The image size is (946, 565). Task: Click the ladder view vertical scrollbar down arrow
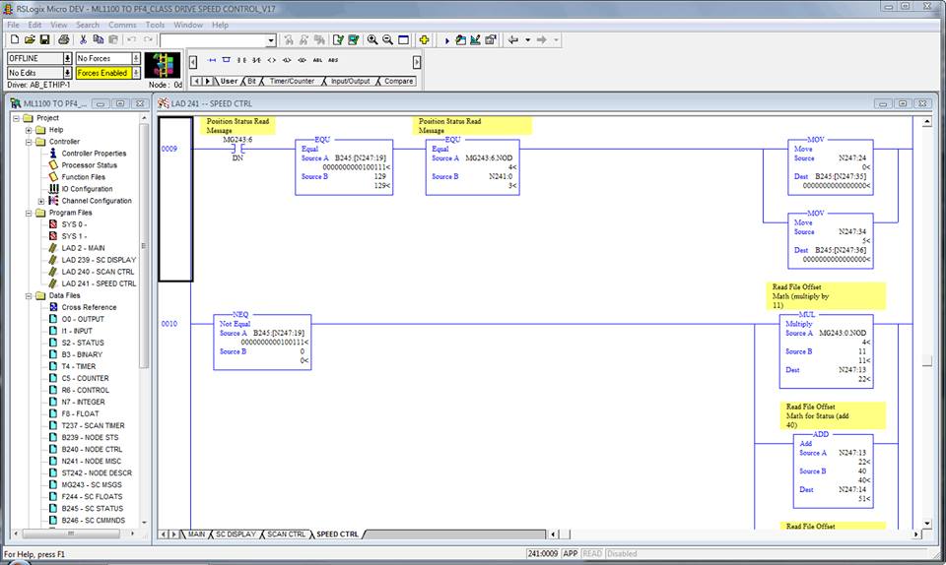pos(926,523)
